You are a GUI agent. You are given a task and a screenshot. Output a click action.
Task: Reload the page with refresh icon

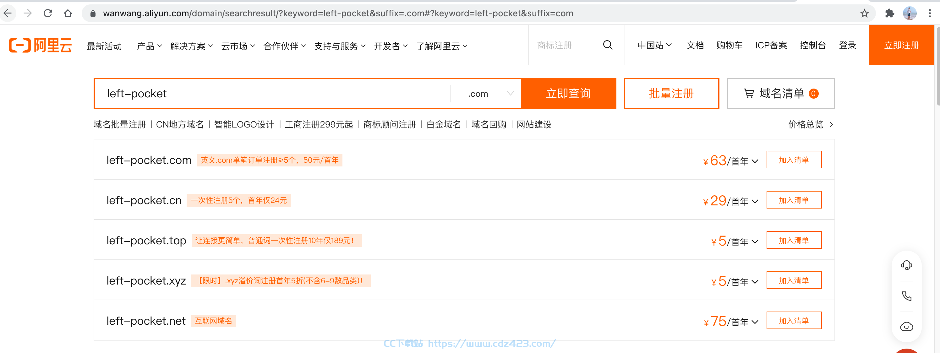(x=48, y=14)
